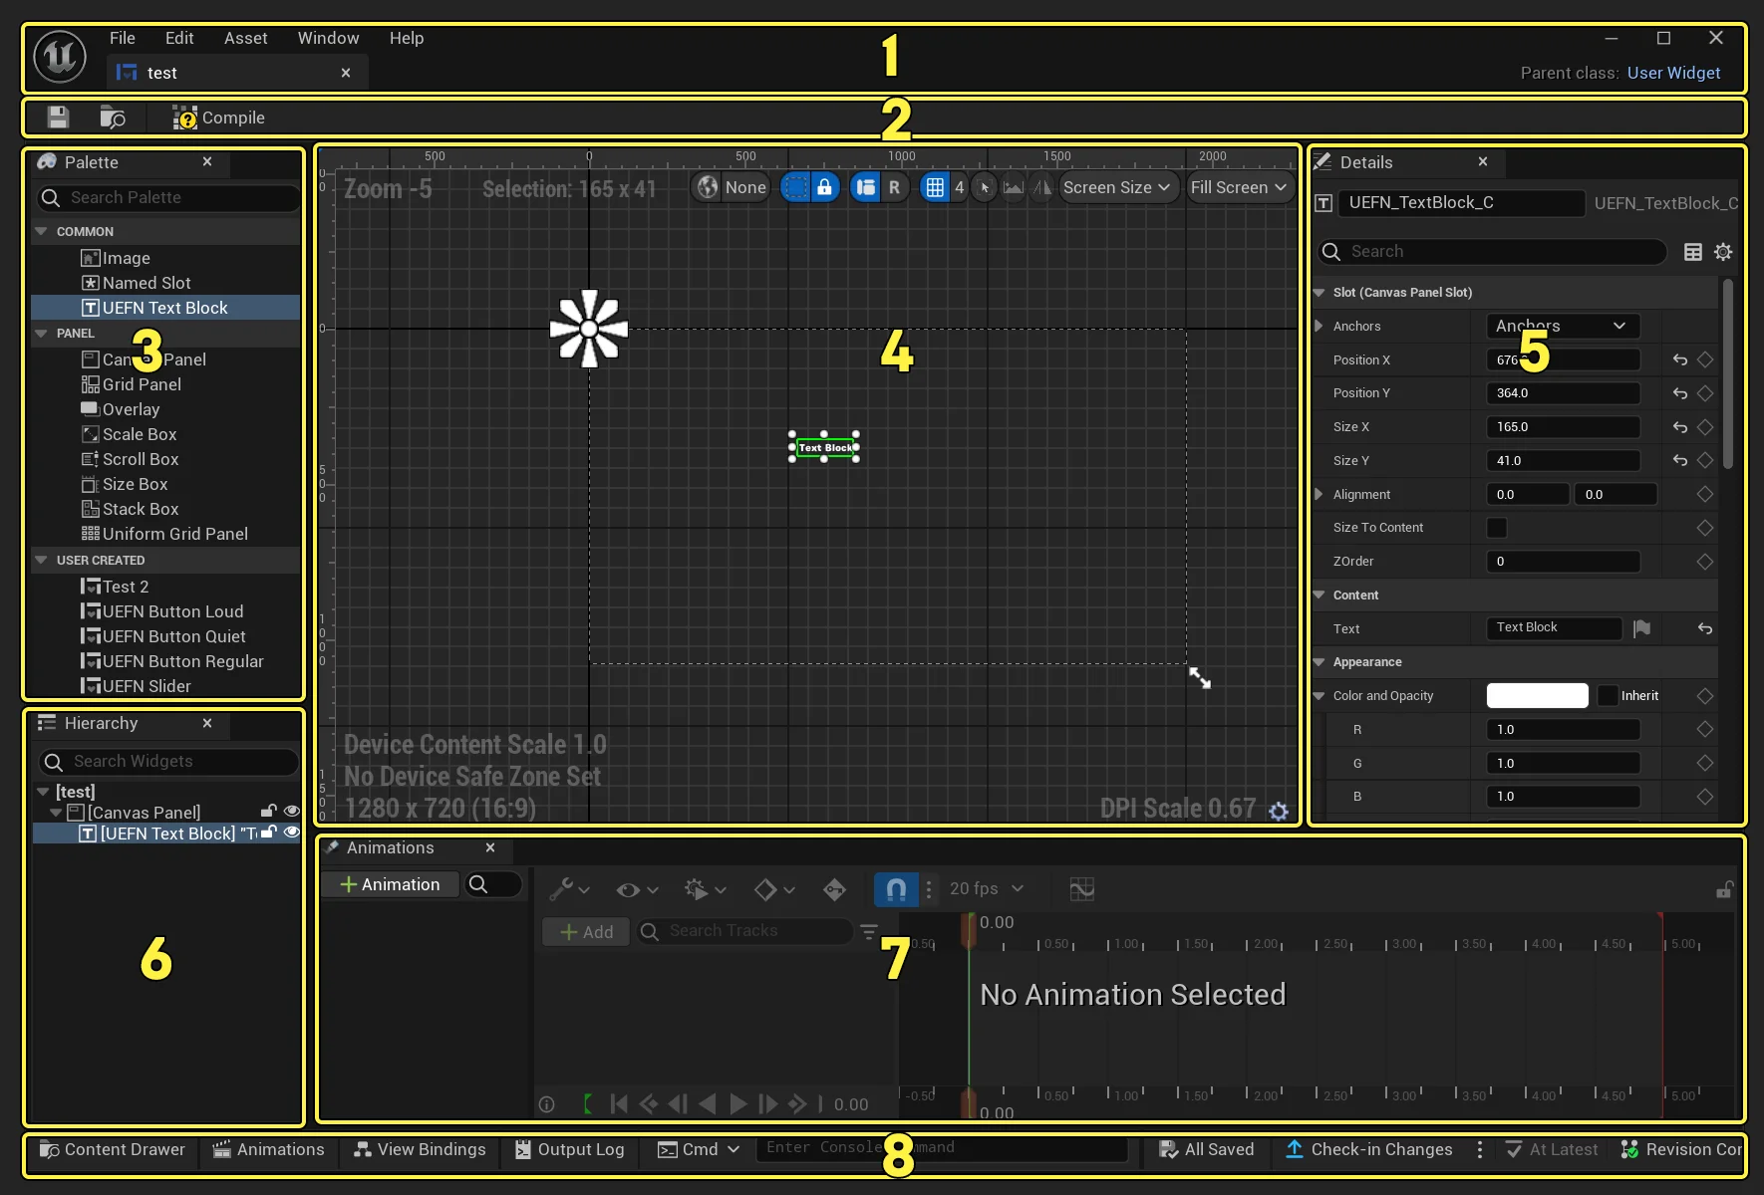
Task: Toggle the dashed outline display button
Action: 795,187
